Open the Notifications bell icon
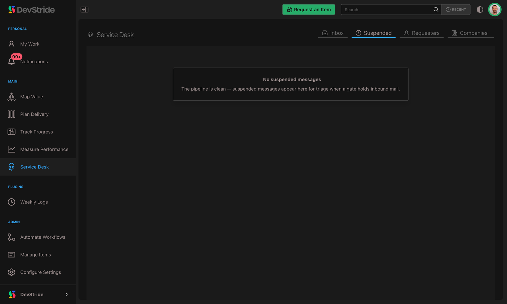The height and width of the screenshot is (304, 507). click(x=12, y=62)
